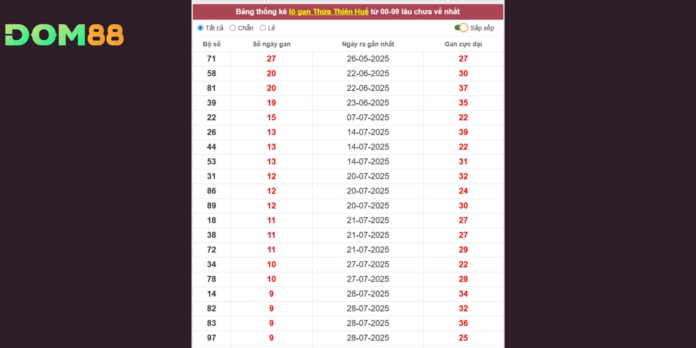The height and width of the screenshot is (348, 696).
Task: Click the Bộ số column header
Action: pyautogui.click(x=212, y=44)
